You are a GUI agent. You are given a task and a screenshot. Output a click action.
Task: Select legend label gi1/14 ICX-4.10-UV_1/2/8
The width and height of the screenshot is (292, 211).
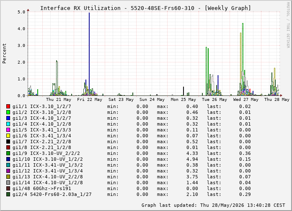tap(48, 183)
